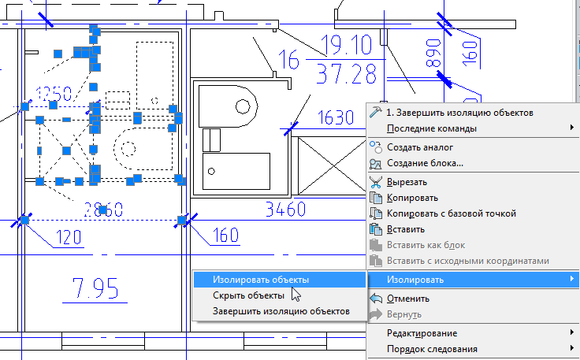
Task: Click the dimension text 1630
Action: pyautogui.click(x=336, y=117)
